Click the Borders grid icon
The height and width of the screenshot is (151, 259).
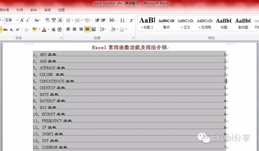click(122, 29)
